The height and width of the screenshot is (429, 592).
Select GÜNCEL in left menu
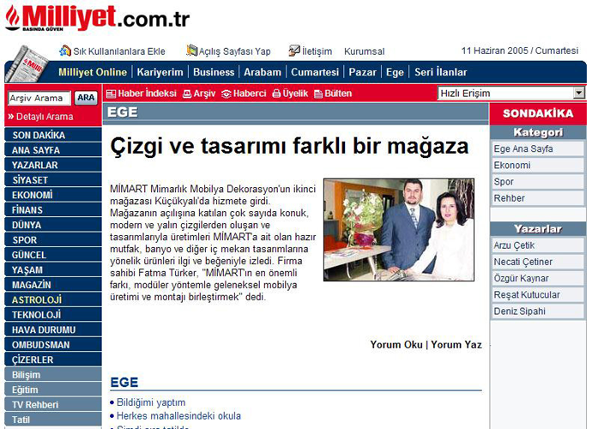[x=53, y=255]
